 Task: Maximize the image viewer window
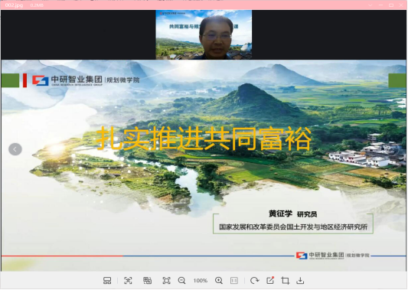pos(391,5)
